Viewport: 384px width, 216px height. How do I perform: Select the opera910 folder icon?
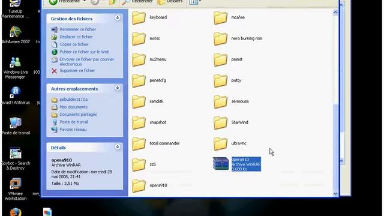[139, 185]
